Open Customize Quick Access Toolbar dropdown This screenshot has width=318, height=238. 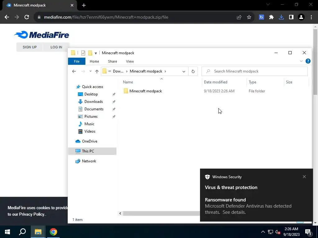point(96,53)
